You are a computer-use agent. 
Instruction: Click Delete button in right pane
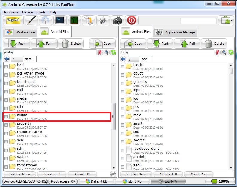click(214, 44)
